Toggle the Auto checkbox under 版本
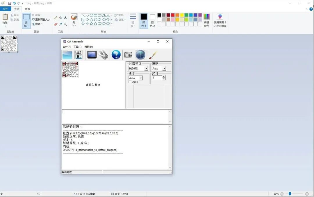314x197 pixels. tap(130, 82)
